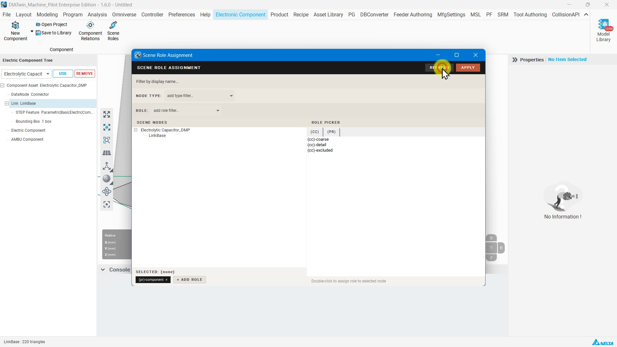Select the (cc)-detail role

317,145
